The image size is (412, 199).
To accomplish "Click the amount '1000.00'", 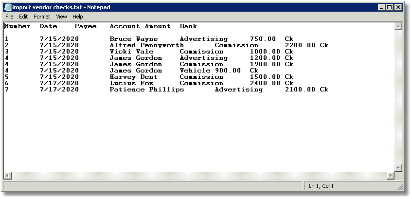I will pyautogui.click(x=265, y=52).
